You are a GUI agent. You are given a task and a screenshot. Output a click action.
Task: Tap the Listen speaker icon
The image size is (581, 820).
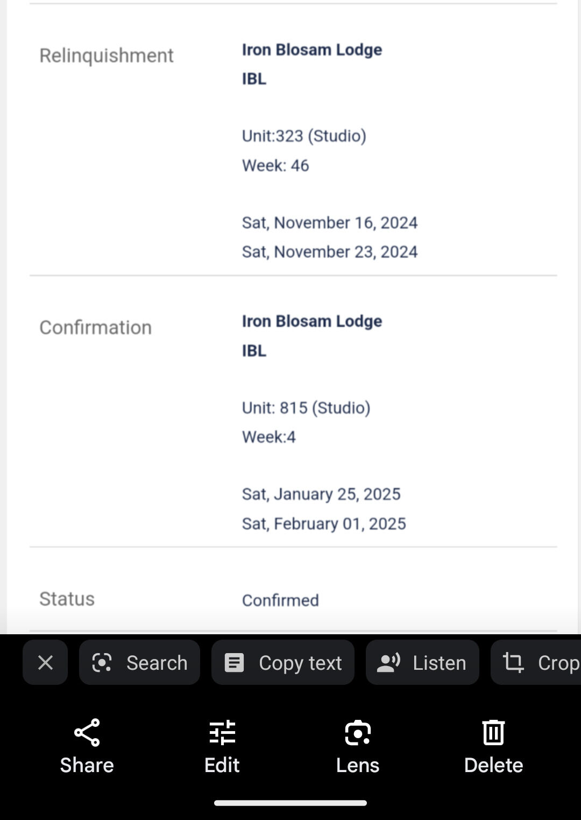[x=388, y=662]
